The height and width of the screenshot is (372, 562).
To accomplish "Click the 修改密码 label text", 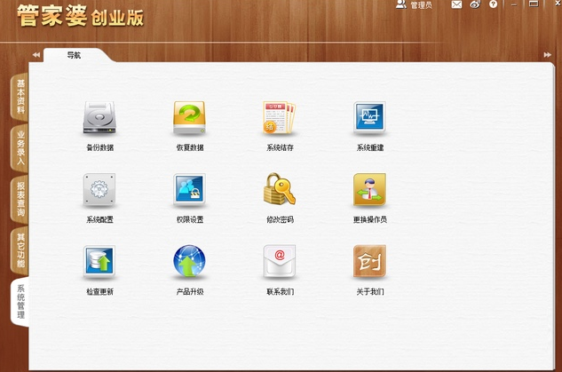I will [x=280, y=219].
